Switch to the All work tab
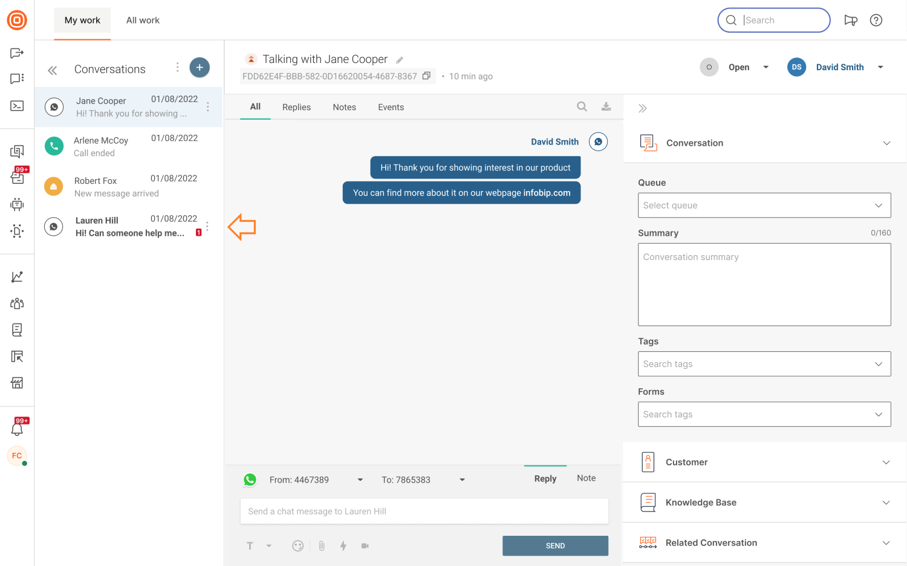 [143, 20]
